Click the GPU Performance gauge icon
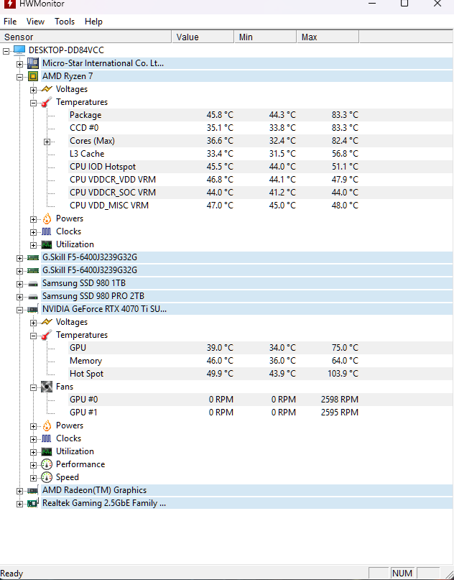Screen dimensions: 454x580 (x=47, y=464)
